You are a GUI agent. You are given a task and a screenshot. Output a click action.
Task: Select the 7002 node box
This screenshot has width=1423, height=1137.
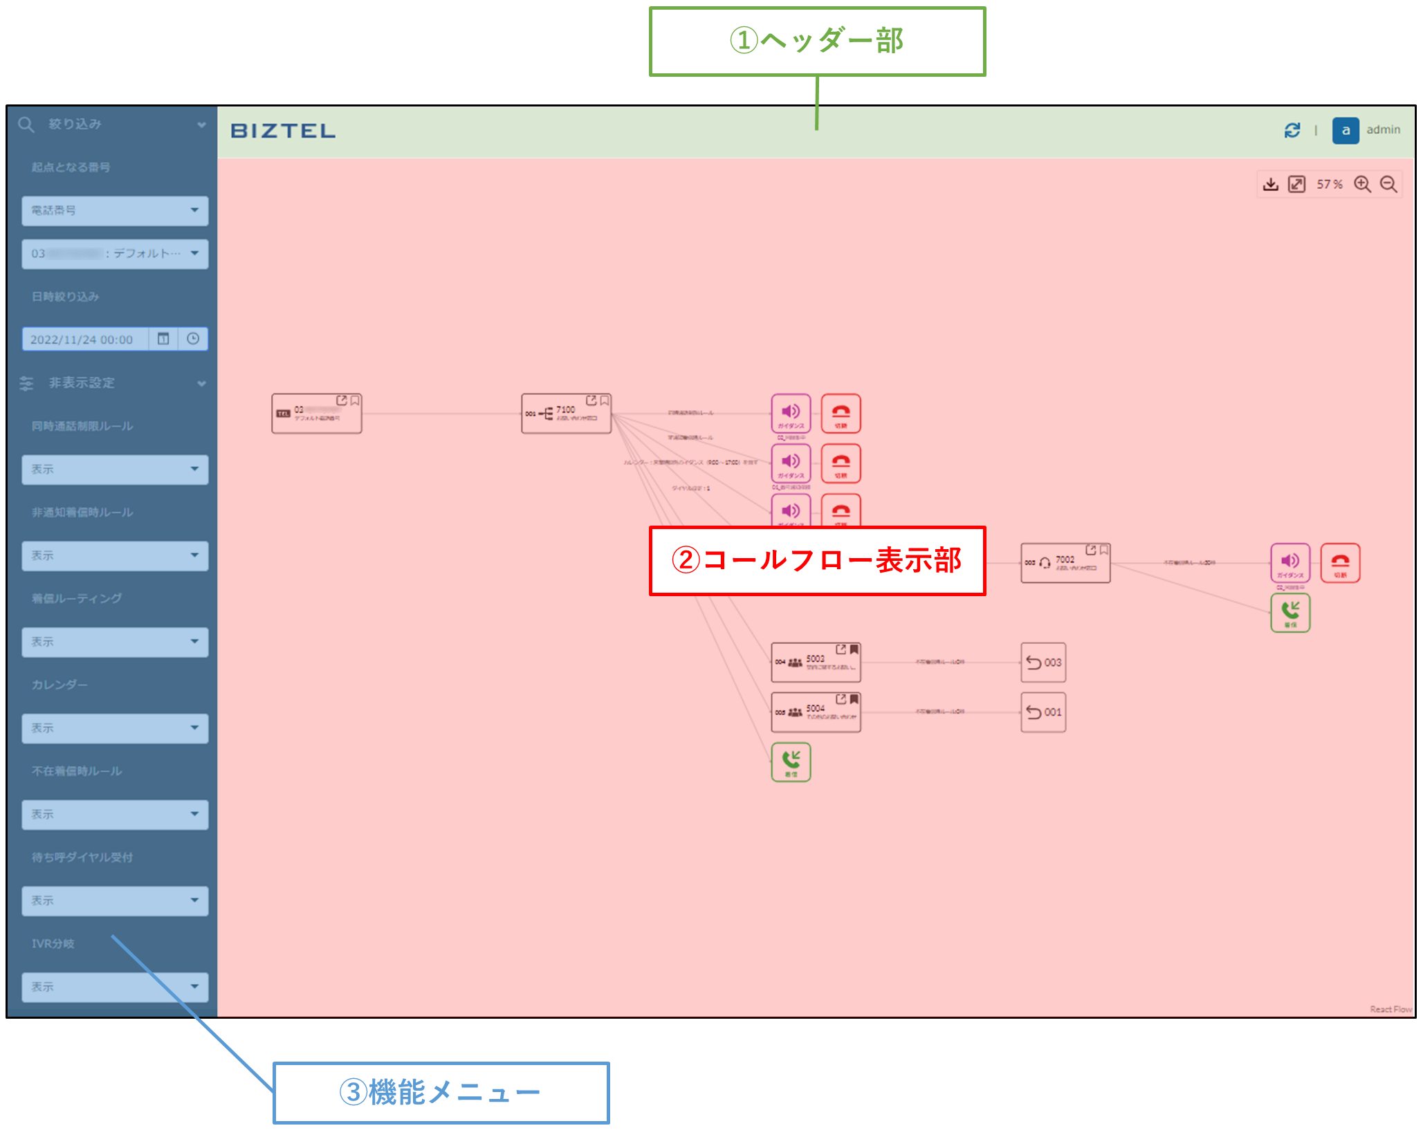coord(1066,563)
